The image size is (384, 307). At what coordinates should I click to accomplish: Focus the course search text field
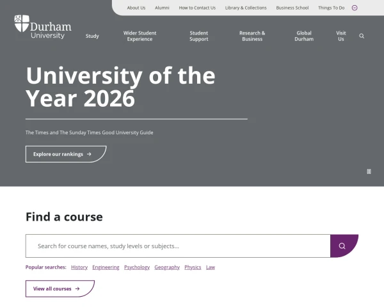tap(178, 246)
